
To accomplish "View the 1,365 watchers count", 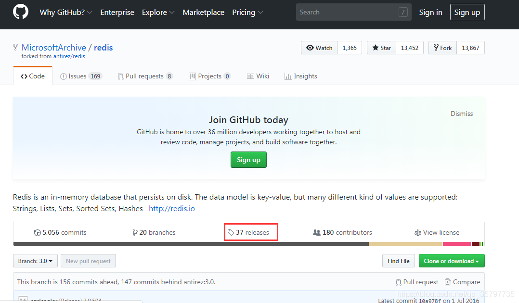I will [350, 48].
